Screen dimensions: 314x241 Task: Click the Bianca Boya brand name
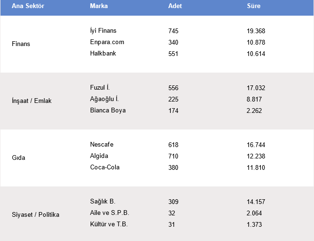[108, 111]
